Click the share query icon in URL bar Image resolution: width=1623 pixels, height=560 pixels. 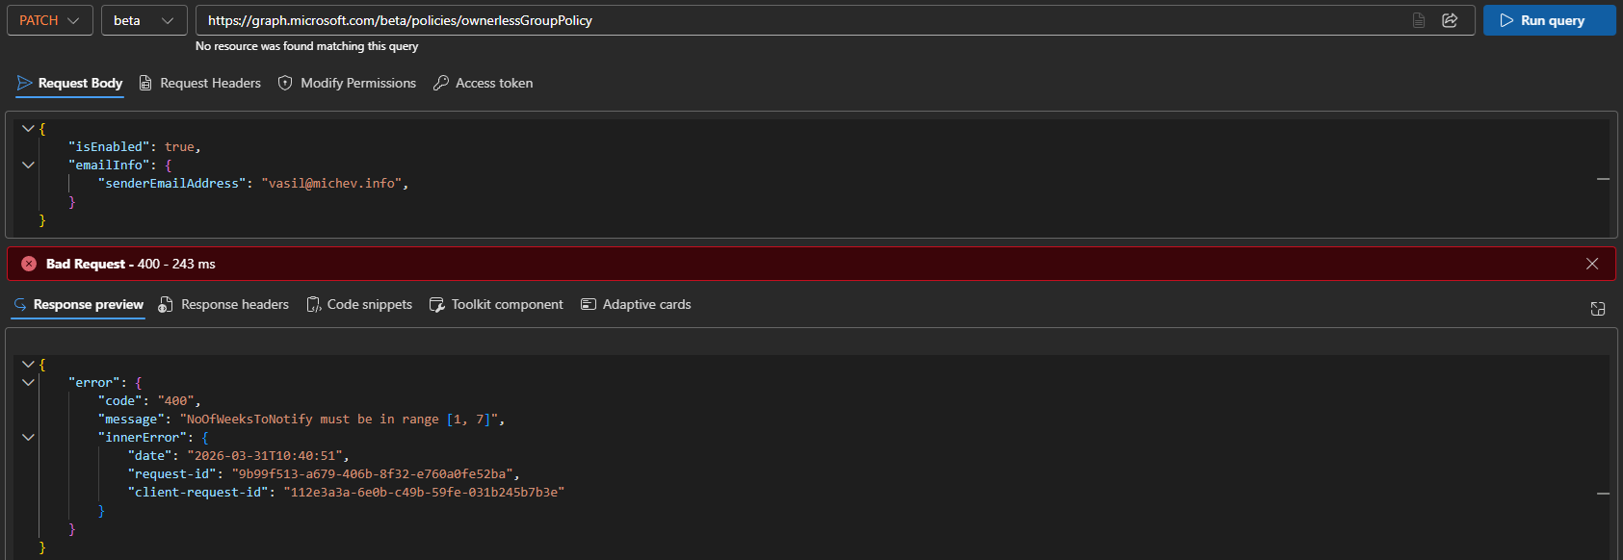pos(1450,20)
